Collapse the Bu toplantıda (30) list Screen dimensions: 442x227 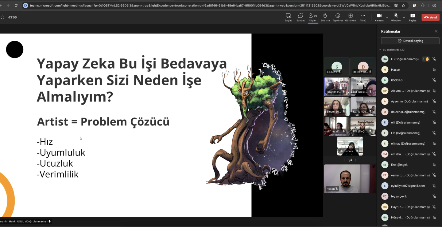tap(380, 50)
